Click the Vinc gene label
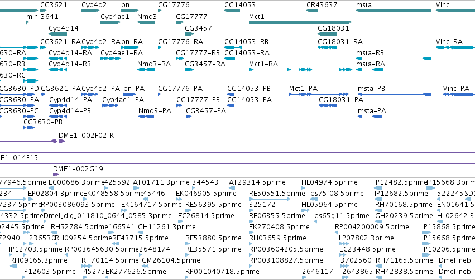 [x=442, y=5]
